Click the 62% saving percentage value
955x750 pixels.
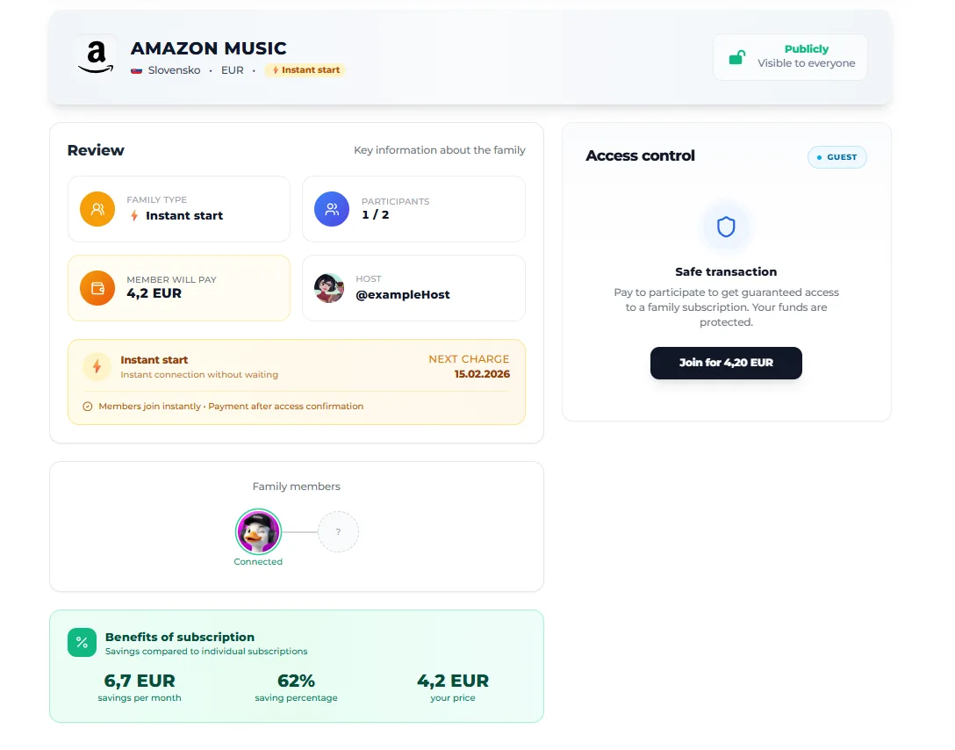click(296, 681)
